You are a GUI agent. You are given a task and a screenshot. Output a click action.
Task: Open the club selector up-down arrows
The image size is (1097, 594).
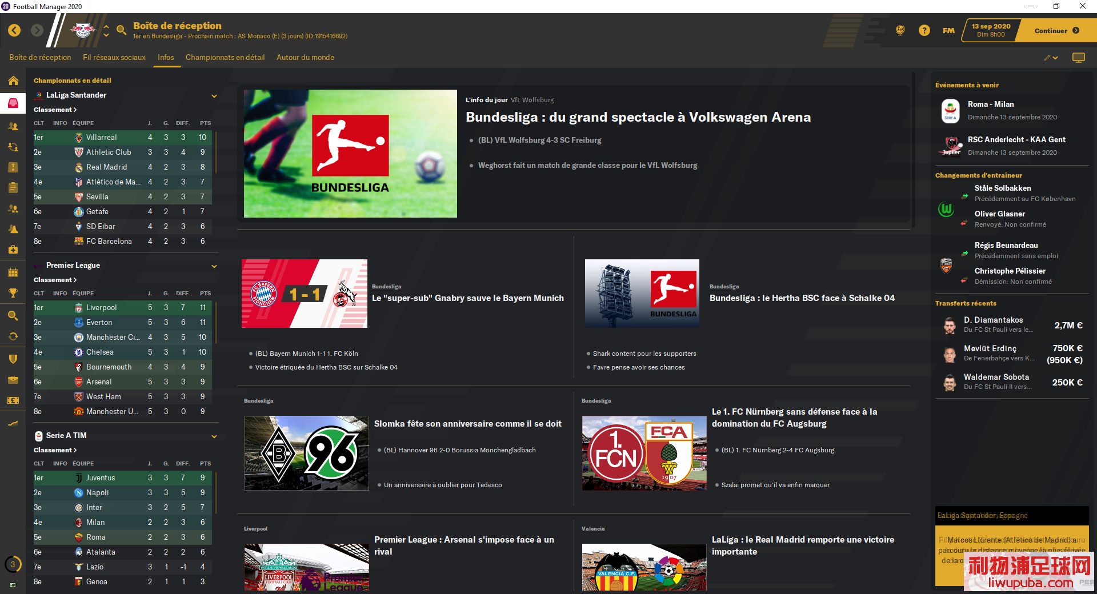click(x=106, y=30)
